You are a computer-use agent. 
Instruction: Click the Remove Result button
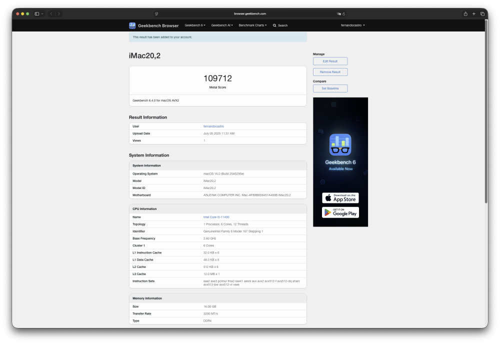(330, 72)
